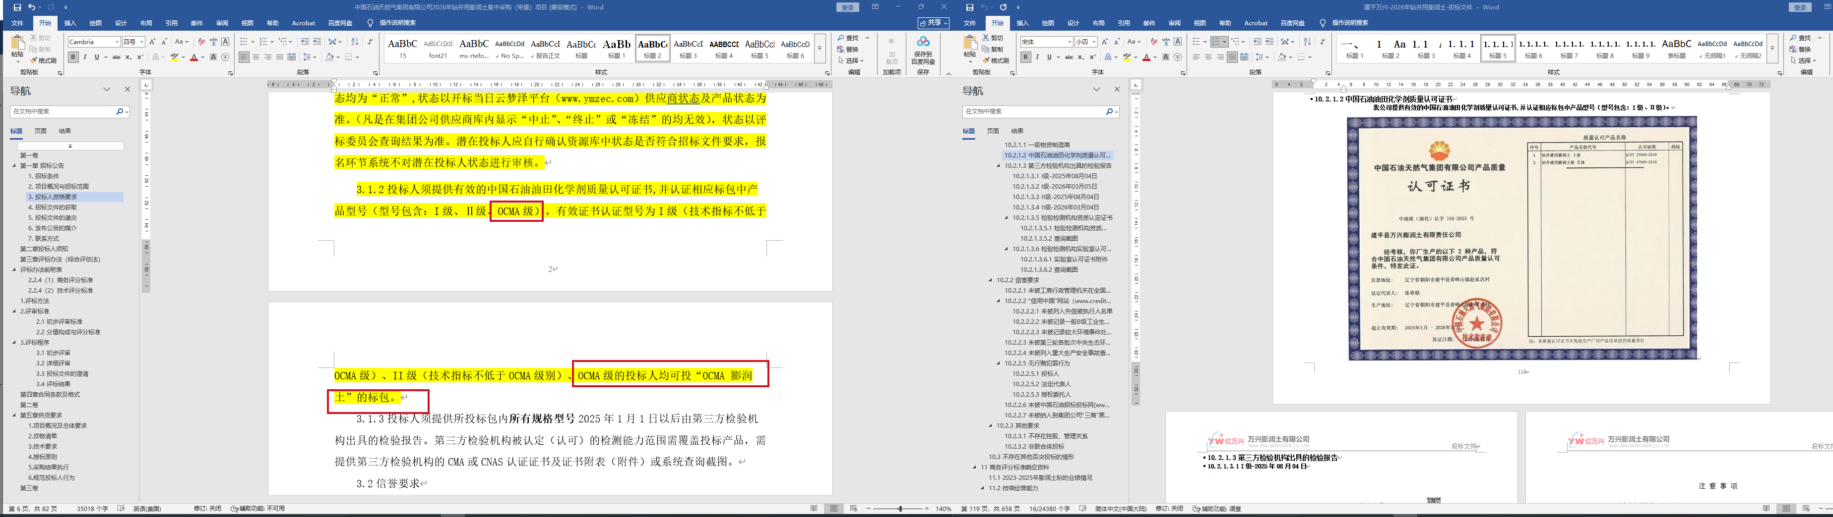Image resolution: width=1833 pixels, height=517 pixels.
Task: Go to 3.2 详细评审 in the left navigation pane
Action: click(54, 363)
